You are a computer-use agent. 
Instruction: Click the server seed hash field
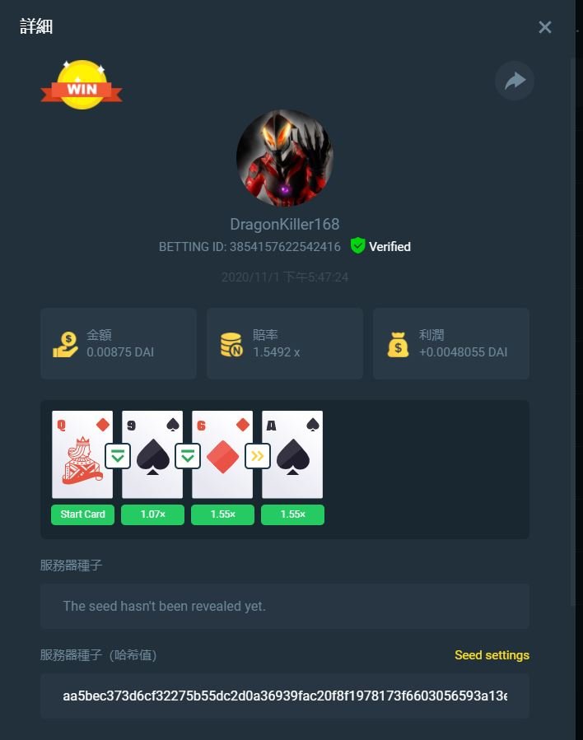click(285, 696)
